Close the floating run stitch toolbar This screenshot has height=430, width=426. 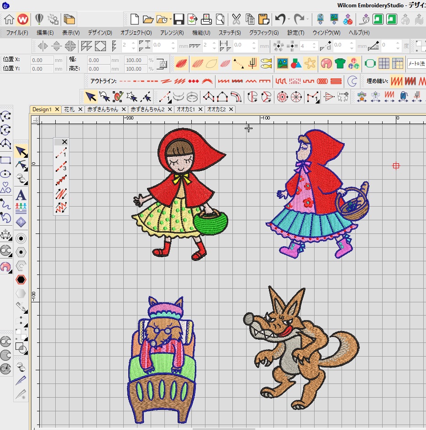pyautogui.click(x=64, y=142)
